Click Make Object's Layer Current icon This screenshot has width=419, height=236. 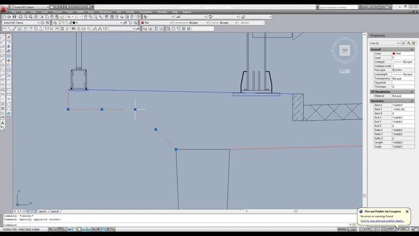tap(125, 23)
